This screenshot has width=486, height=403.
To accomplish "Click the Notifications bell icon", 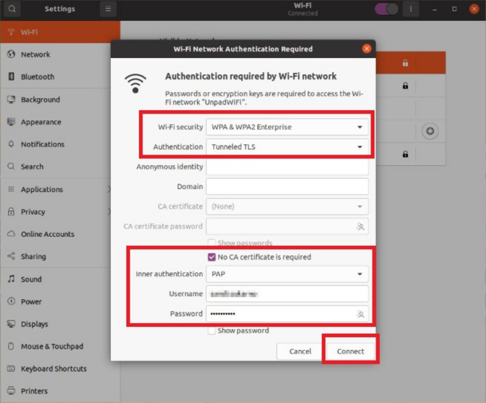I will pos(11,144).
